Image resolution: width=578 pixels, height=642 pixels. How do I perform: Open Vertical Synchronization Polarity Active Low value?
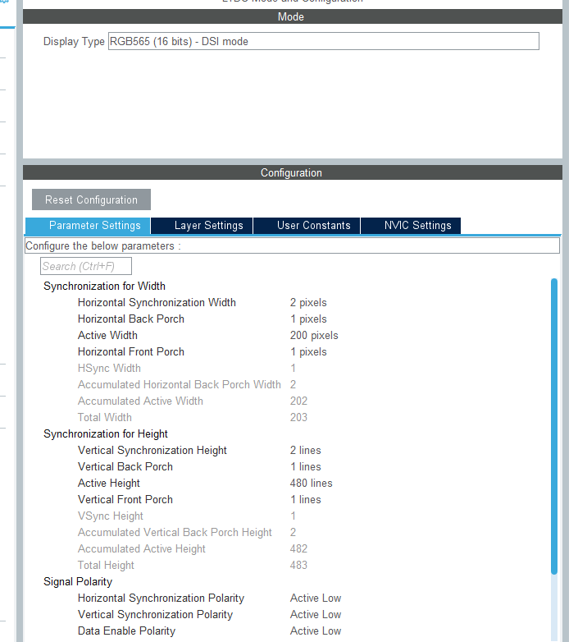316,615
